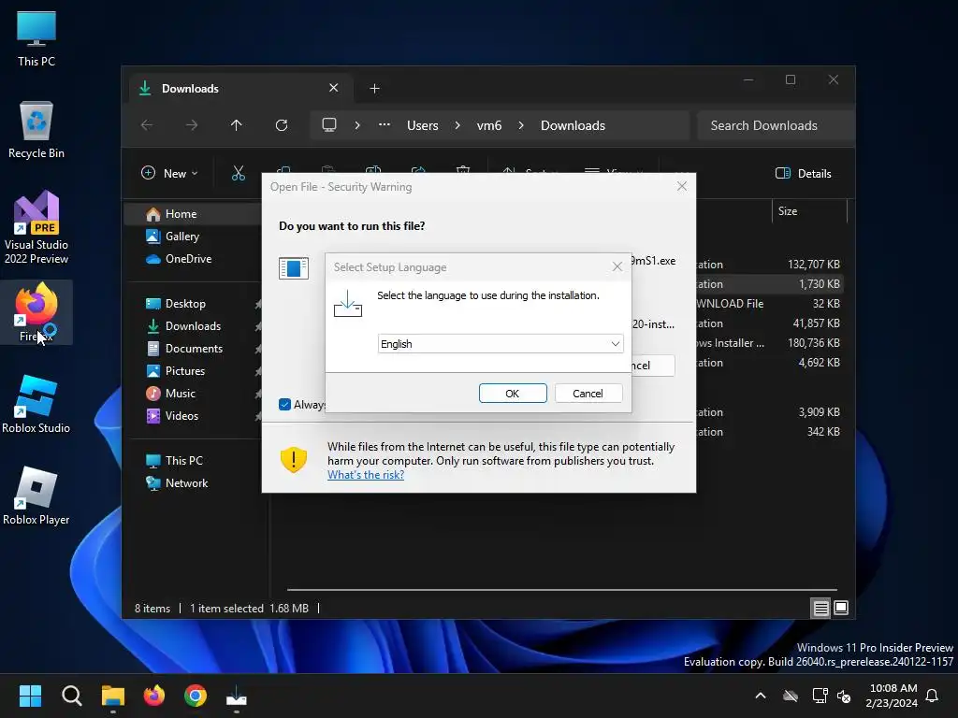Click Users in the breadcrumb path
The image size is (958, 718).
[x=423, y=125]
